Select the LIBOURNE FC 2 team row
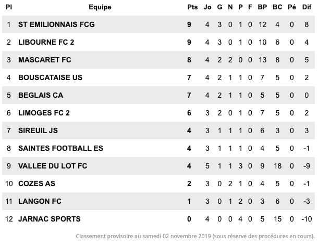The image size is (318, 247). pos(158,42)
